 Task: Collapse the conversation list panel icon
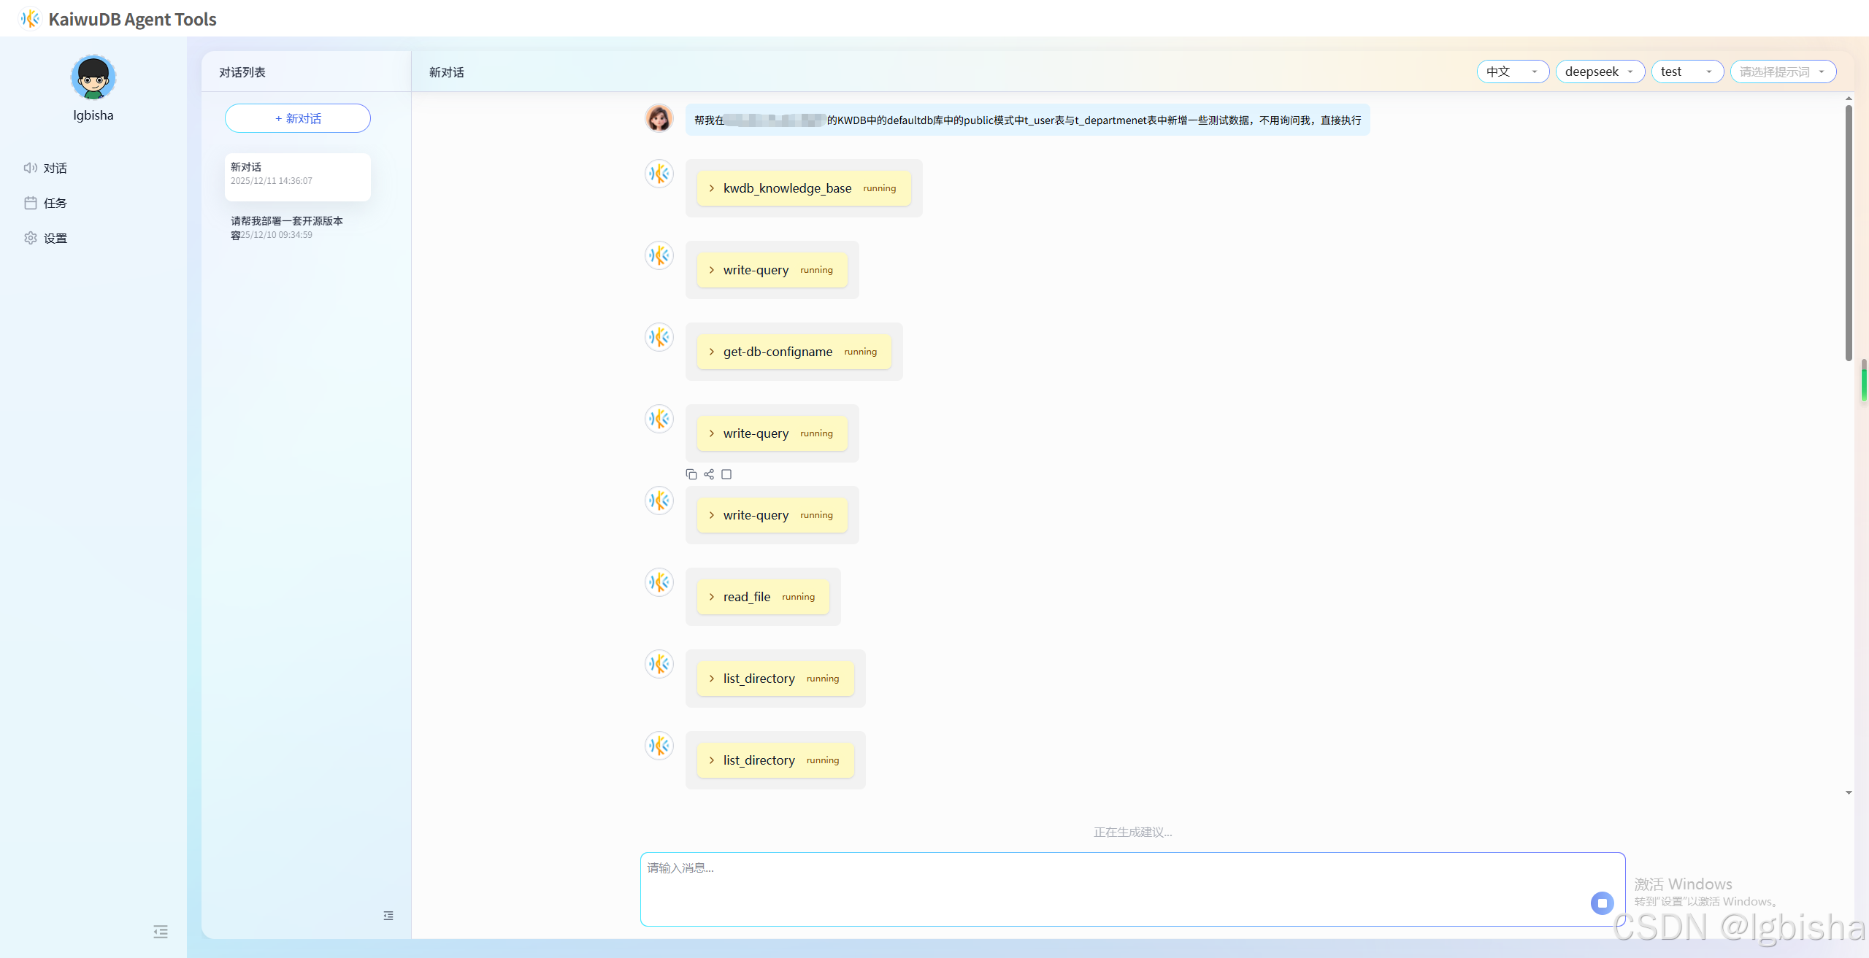pyautogui.click(x=388, y=915)
